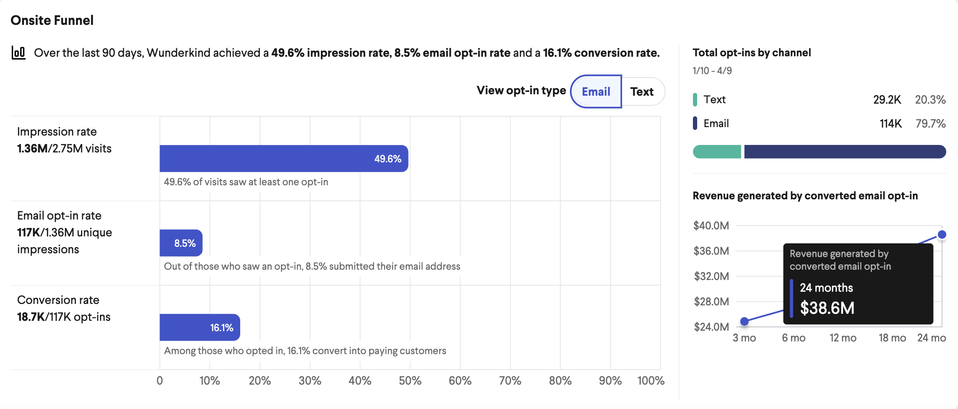
Task: Click the bar chart icon beside summary
Action: click(18, 53)
